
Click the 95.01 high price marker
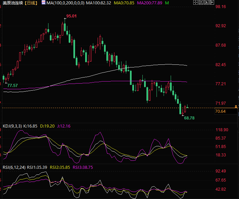coord(71,16)
